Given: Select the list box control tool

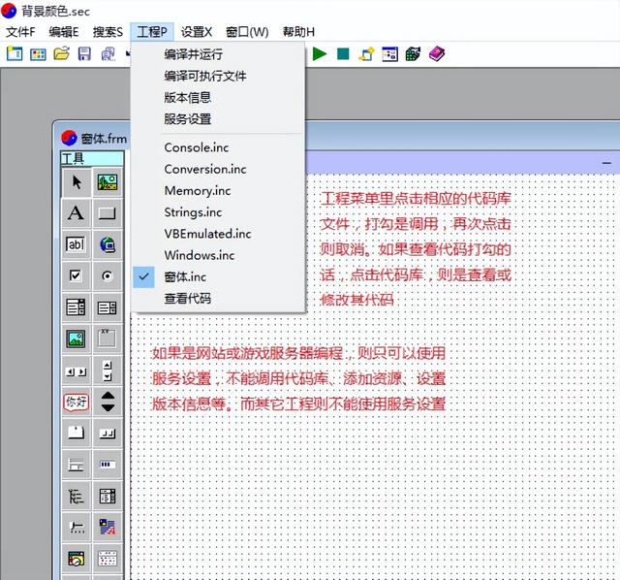Looking at the screenshot, I should (77, 307).
